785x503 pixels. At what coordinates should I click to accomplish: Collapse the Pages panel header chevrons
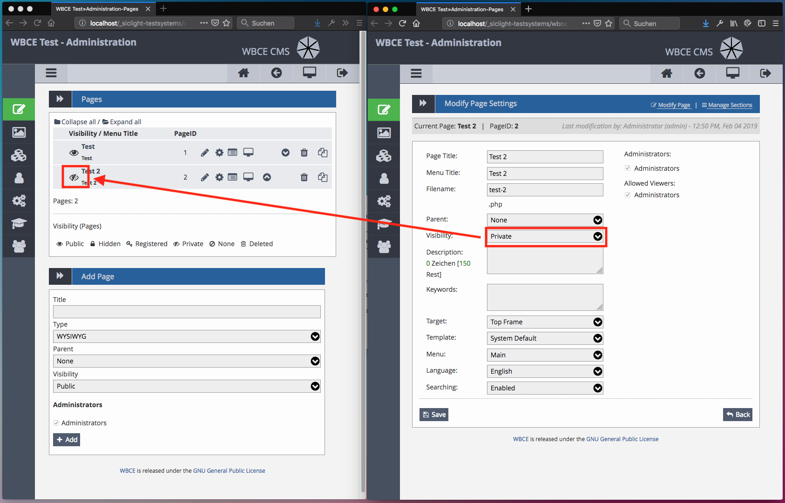[60, 99]
